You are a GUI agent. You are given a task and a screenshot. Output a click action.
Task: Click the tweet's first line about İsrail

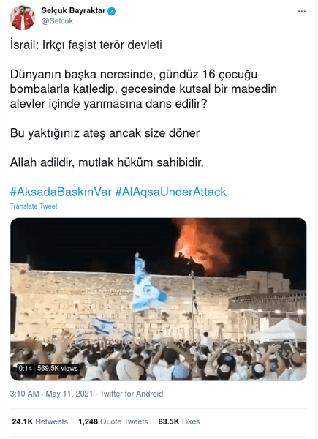point(86,45)
